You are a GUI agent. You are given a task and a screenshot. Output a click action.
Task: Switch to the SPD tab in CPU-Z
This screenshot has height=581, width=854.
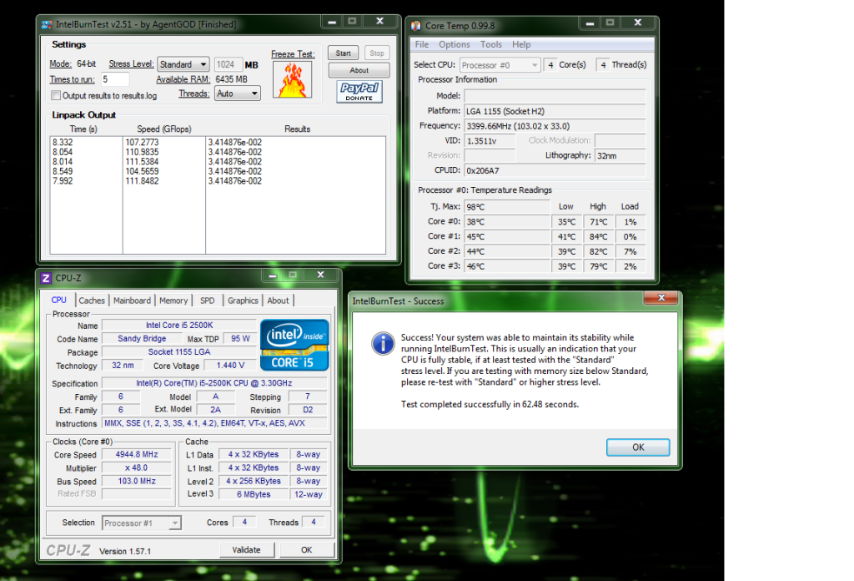click(x=208, y=301)
